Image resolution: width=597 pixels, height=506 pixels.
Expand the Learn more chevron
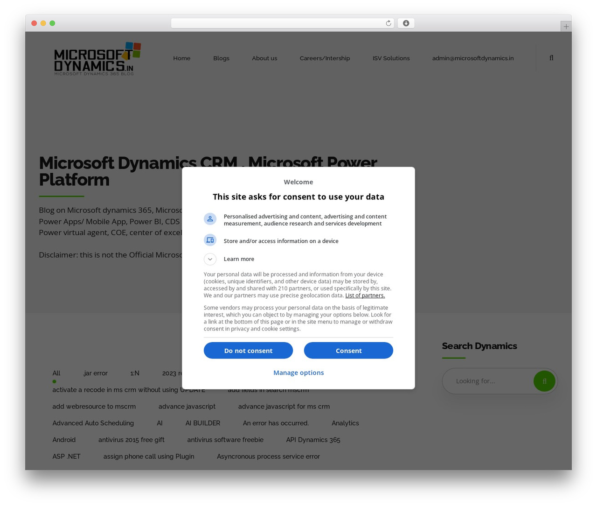[210, 259]
